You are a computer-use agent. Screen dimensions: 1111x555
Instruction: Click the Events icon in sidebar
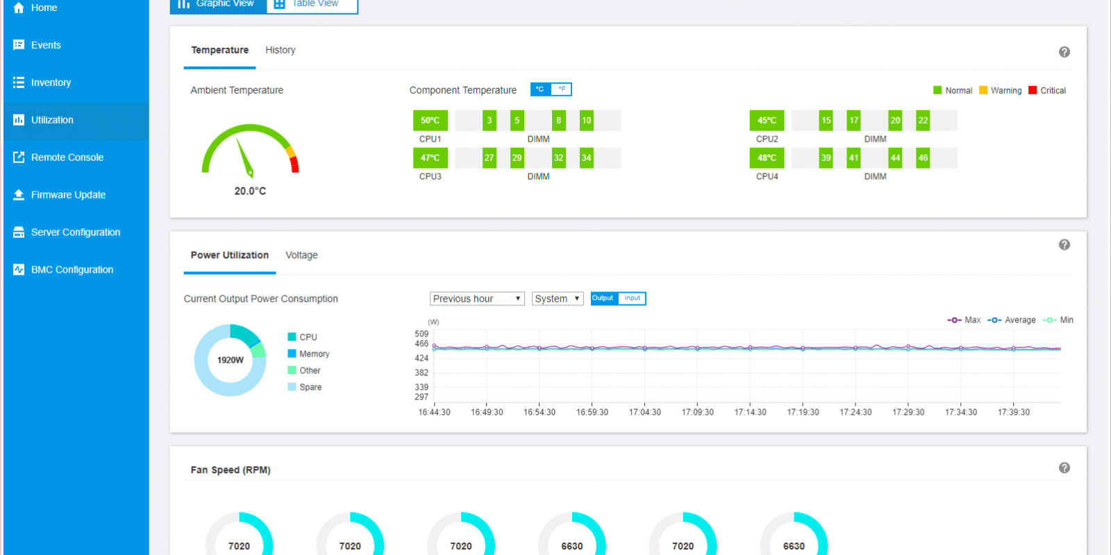19,45
